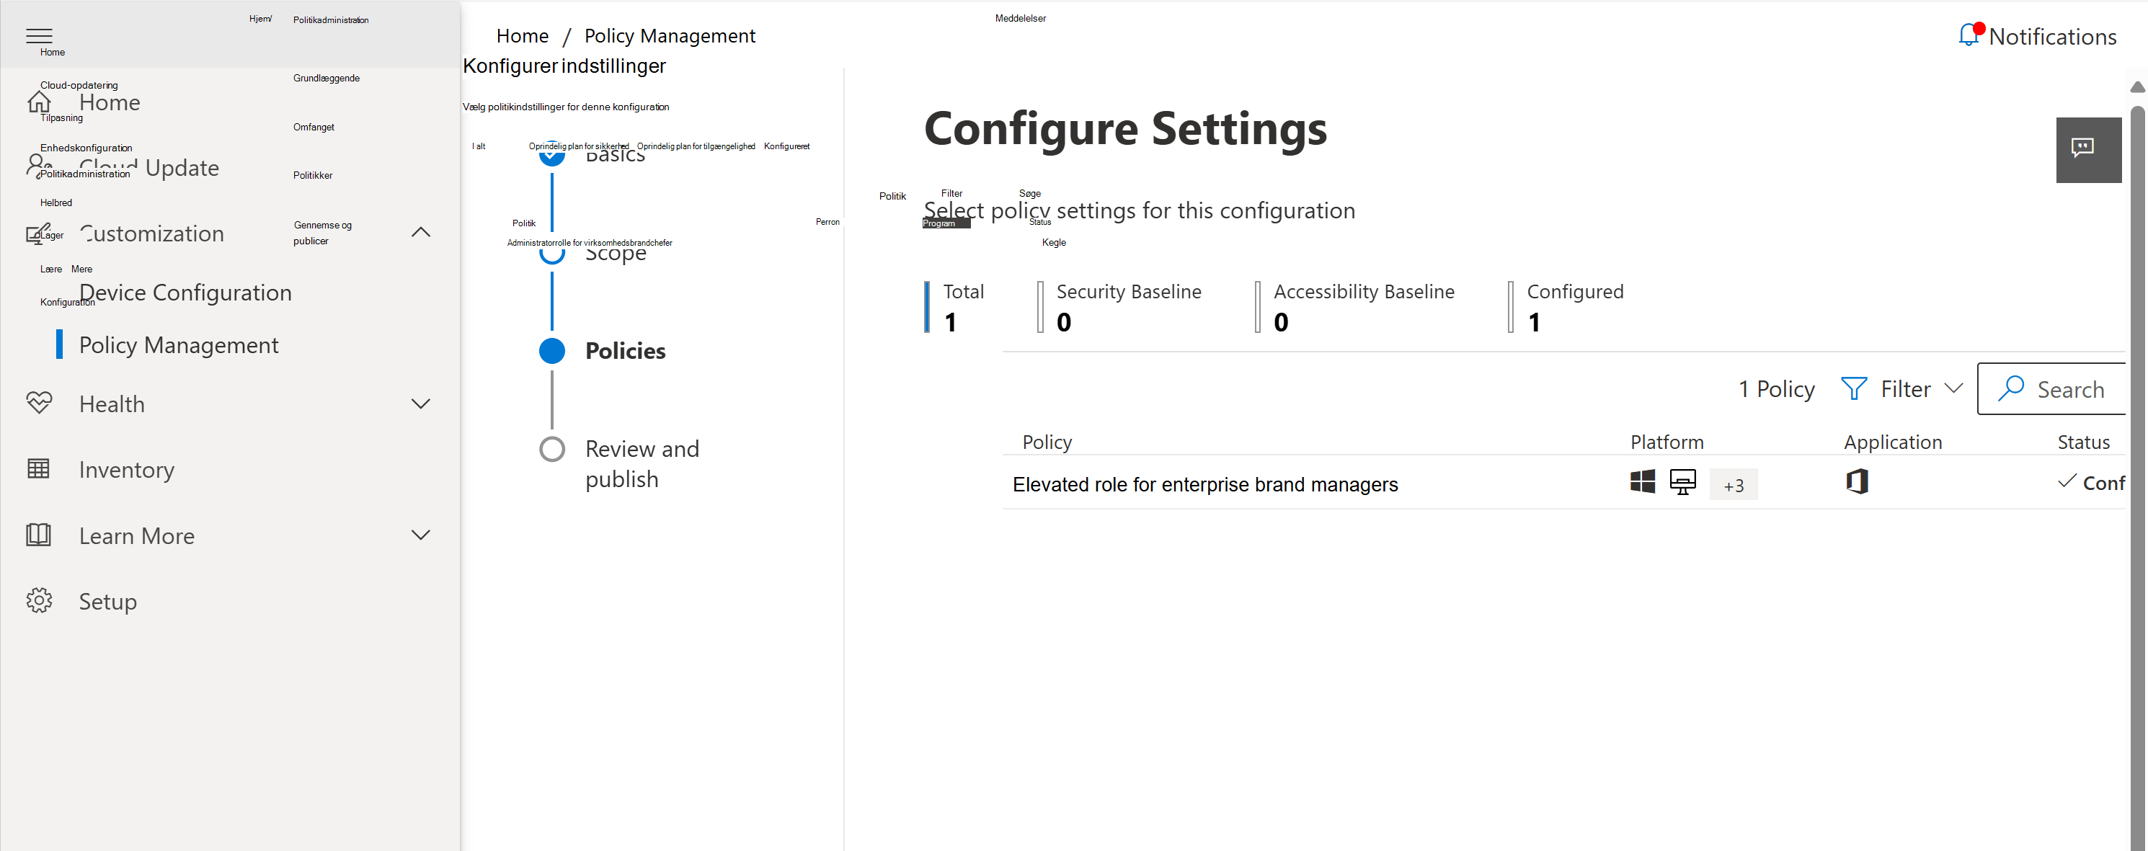Screen dimensions: 2148x851
Task: Select the Scope wizard step
Action: (615, 254)
